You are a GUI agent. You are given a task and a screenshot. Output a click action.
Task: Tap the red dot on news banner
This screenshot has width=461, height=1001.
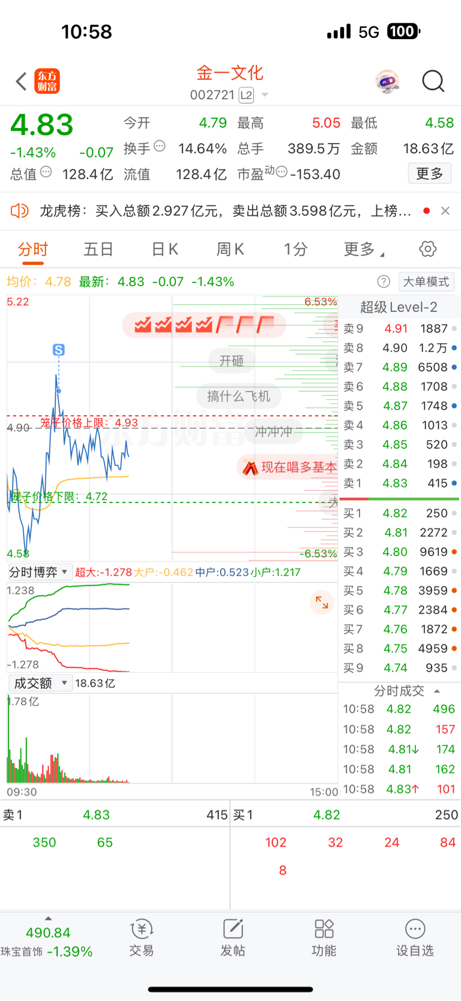click(426, 210)
